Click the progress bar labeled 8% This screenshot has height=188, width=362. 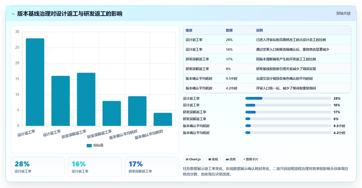[x=288, y=119]
